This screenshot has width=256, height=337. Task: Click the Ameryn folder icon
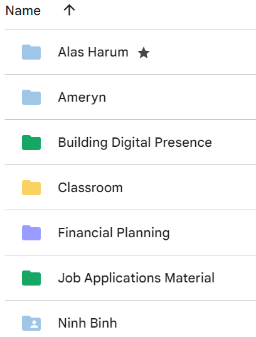click(x=31, y=97)
